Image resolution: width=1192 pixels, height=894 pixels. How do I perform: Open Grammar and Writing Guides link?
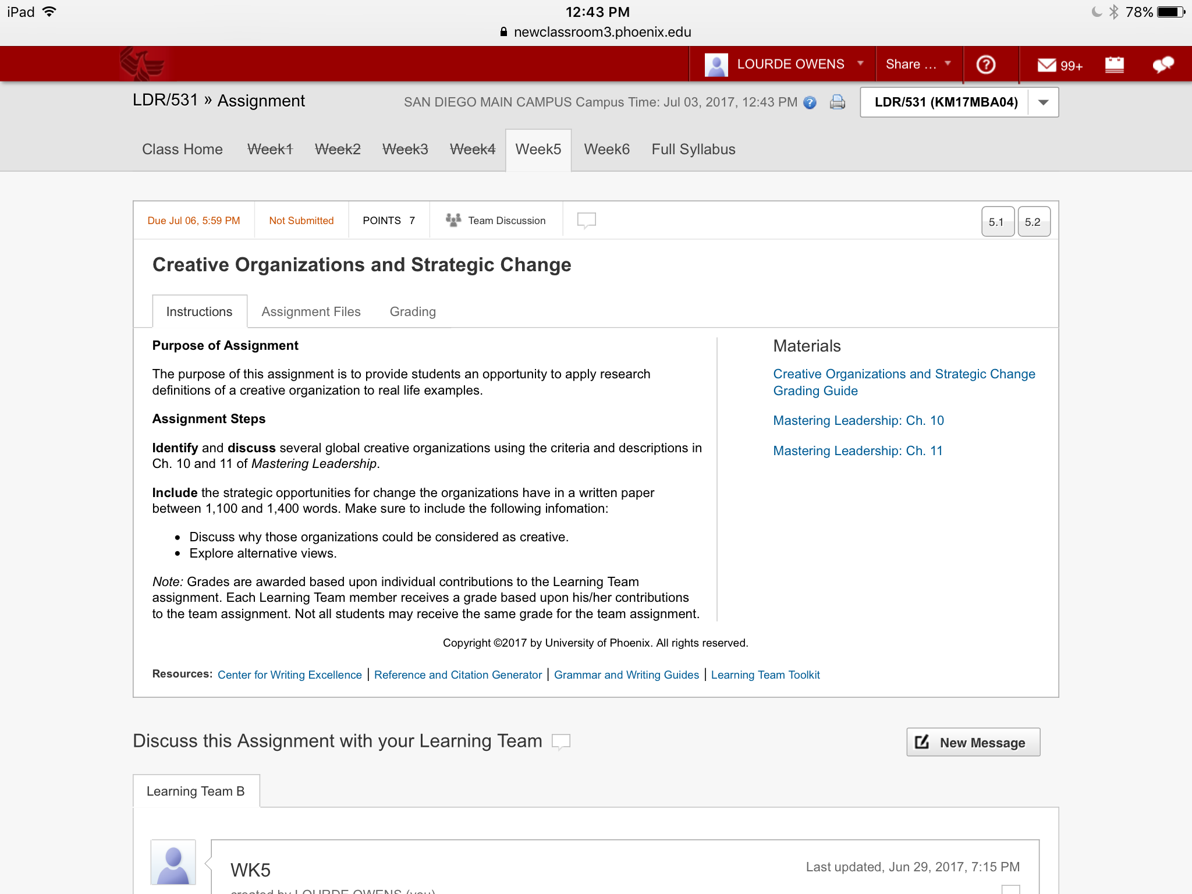pyautogui.click(x=626, y=675)
